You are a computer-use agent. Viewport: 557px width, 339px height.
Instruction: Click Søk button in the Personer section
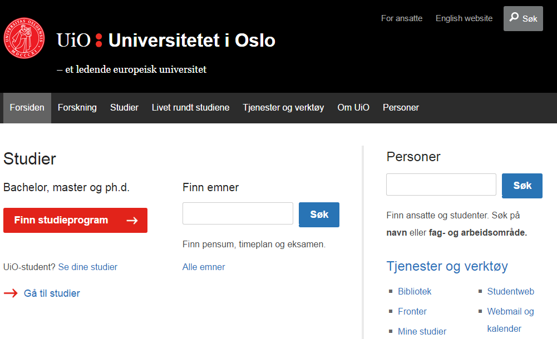pos(522,186)
